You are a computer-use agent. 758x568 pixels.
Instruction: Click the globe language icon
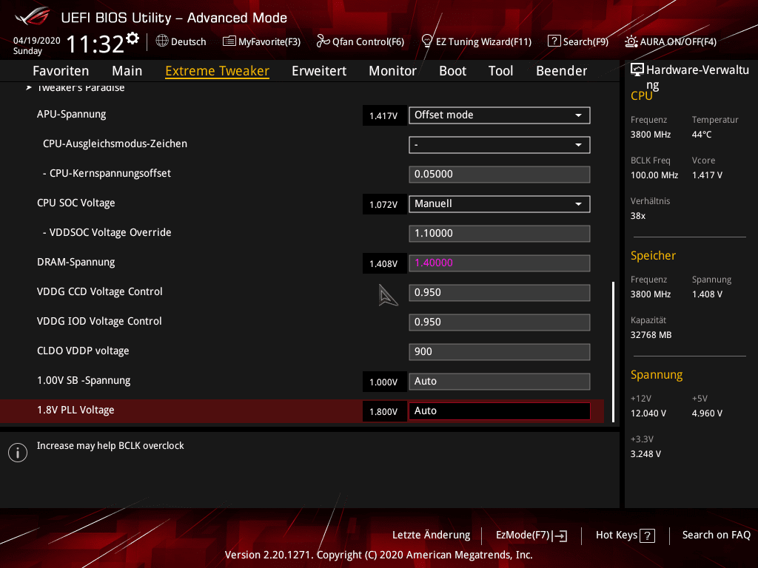coord(162,41)
